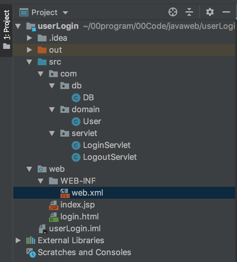The height and width of the screenshot is (262, 237).
Task: Hide the Project tool window with the minus icon
Action: tap(226, 12)
